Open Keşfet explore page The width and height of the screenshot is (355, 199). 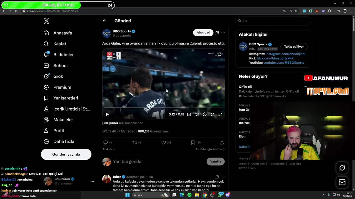point(55,44)
